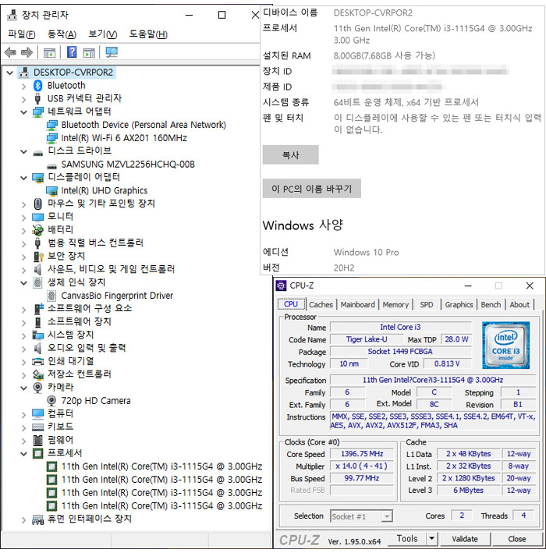Click the 저장소 컨트롤러 icon
This screenshot has width=546, height=553.
[37, 374]
